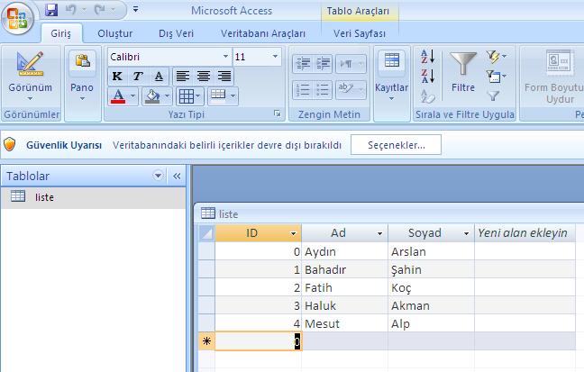Open the Dış Veri tab
The height and width of the screenshot is (372, 584).
click(176, 33)
